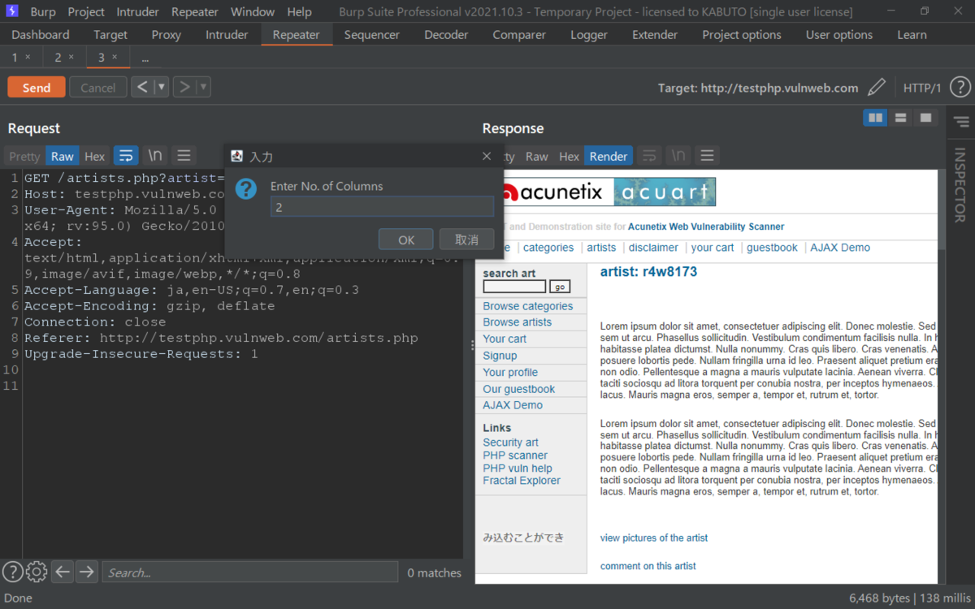The width and height of the screenshot is (975, 609).
Task: Open guestbook link in rendered page
Action: [772, 248]
